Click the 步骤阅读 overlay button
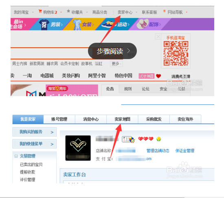224x198 pixels. tap(112, 51)
